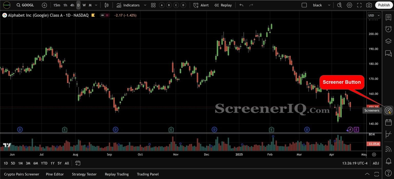Set date range to 6M
The height and width of the screenshot is (179, 394).
(x=36, y=163)
